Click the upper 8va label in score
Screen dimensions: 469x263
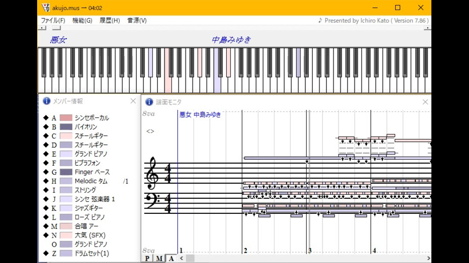pos(149,113)
